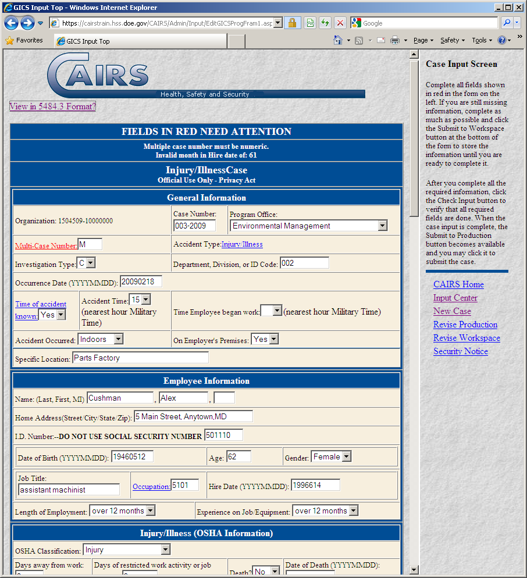This screenshot has width=527, height=578.
Task: Open Favorites star button
Action: 24,41
